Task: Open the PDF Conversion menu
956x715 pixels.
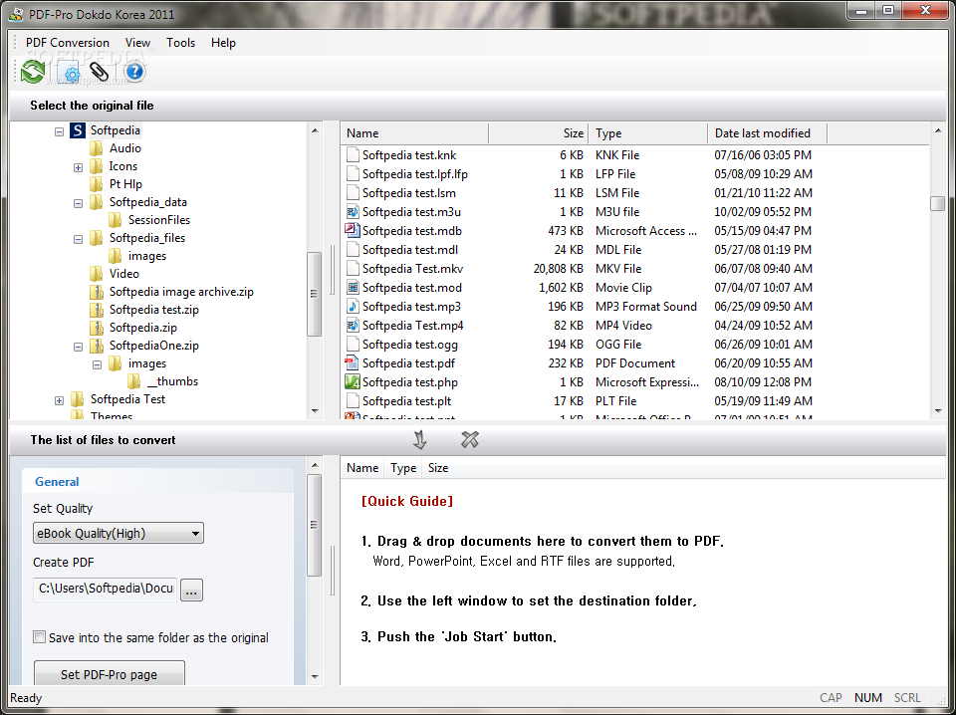Action: point(68,43)
